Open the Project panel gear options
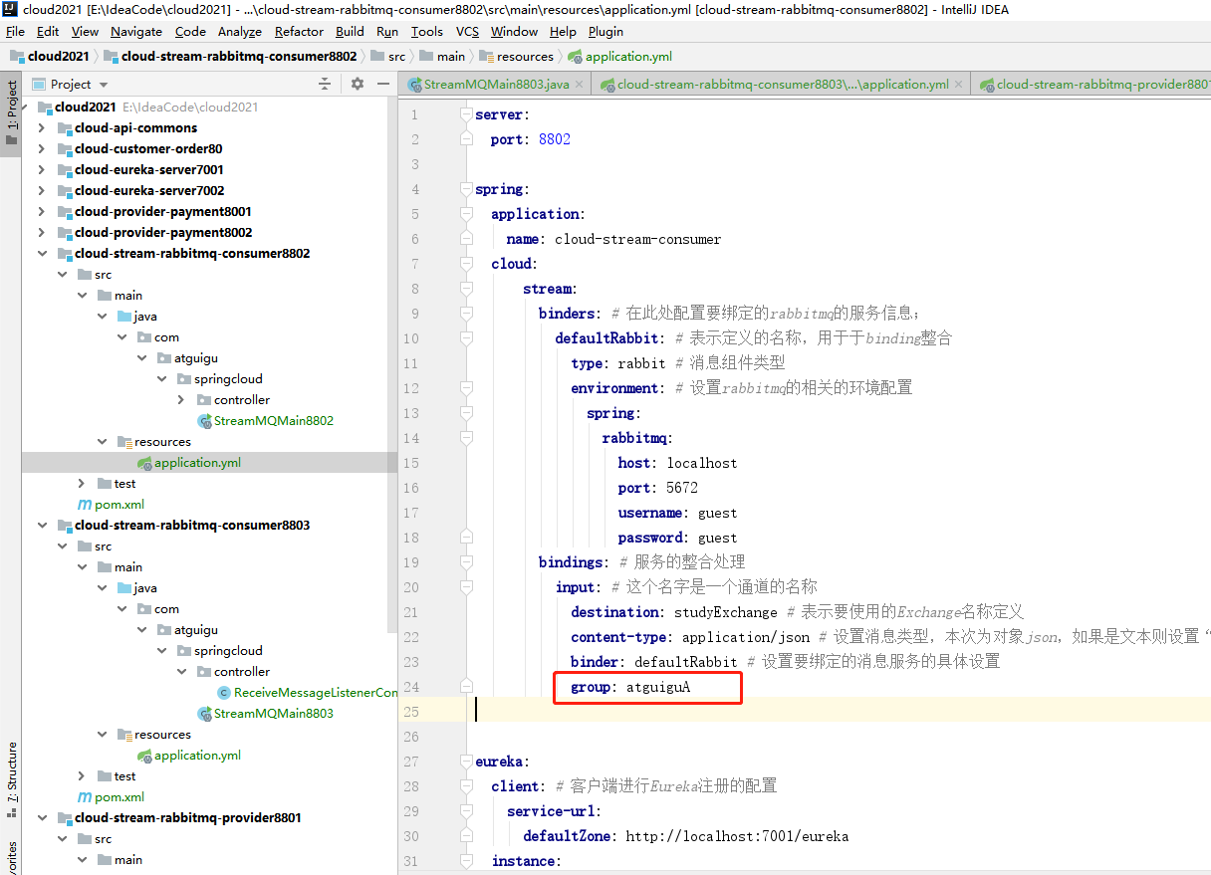Image resolution: width=1211 pixels, height=875 pixels. (x=358, y=85)
